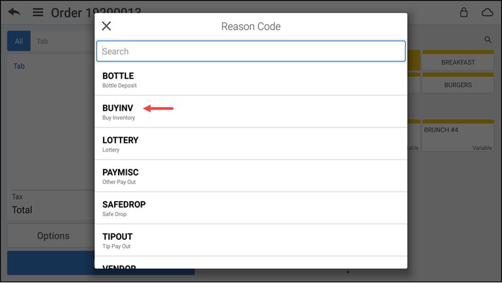Select the BRUNCH #4 item tile
Viewport: 502px width, 283px height.
click(x=458, y=135)
